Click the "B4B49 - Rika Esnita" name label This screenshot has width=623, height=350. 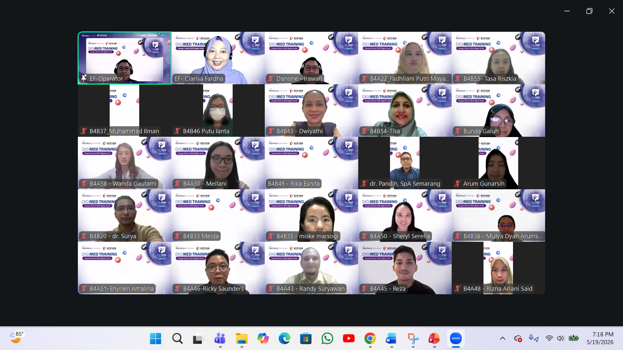(x=294, y=183)
